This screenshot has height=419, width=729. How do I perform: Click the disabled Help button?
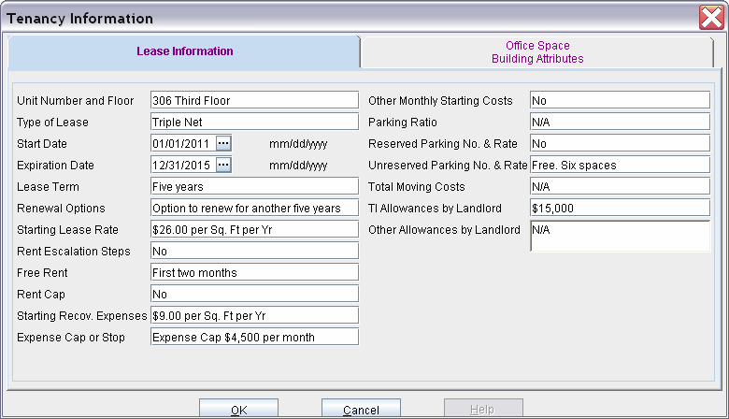(x=483, y=410)
